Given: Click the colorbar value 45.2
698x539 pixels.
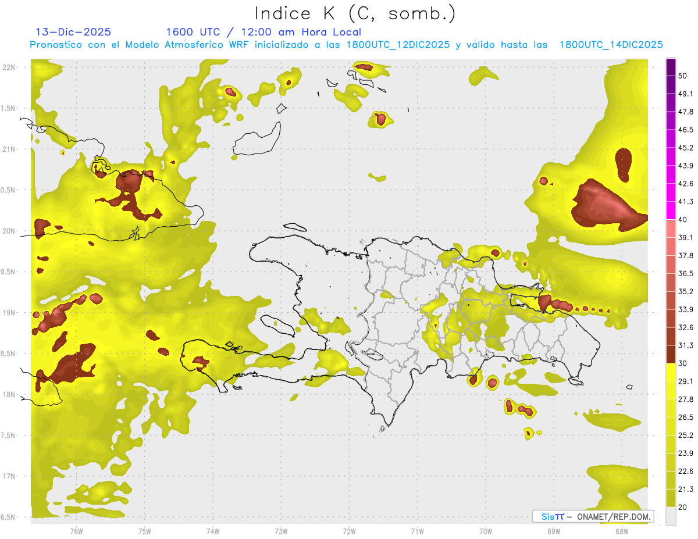Looking at the screenshot, I should tap(686, 148).
